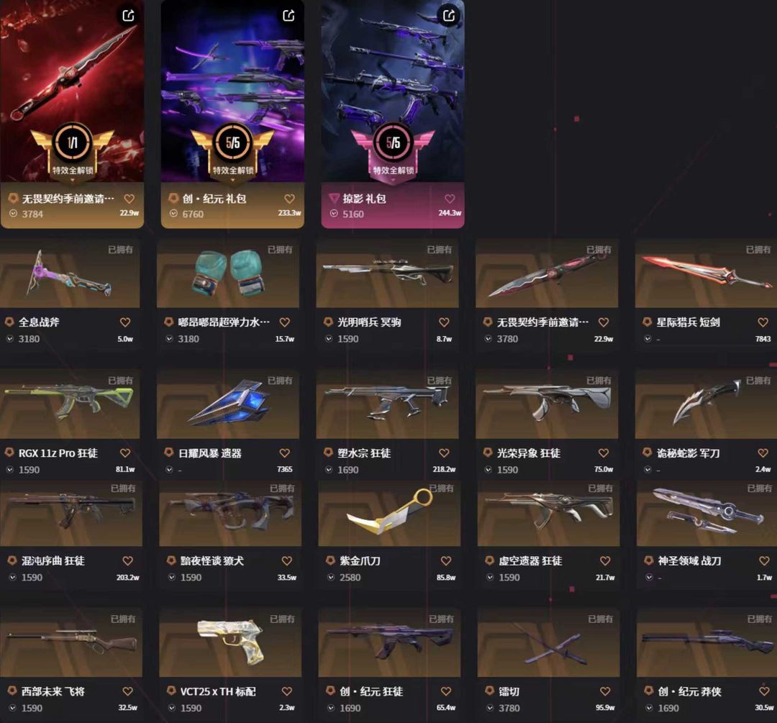The image size is (777, 723).
Task: Click heart icon beside 星际猎兵 短剑
Action: pyautogui.click(x=763, y=322)
